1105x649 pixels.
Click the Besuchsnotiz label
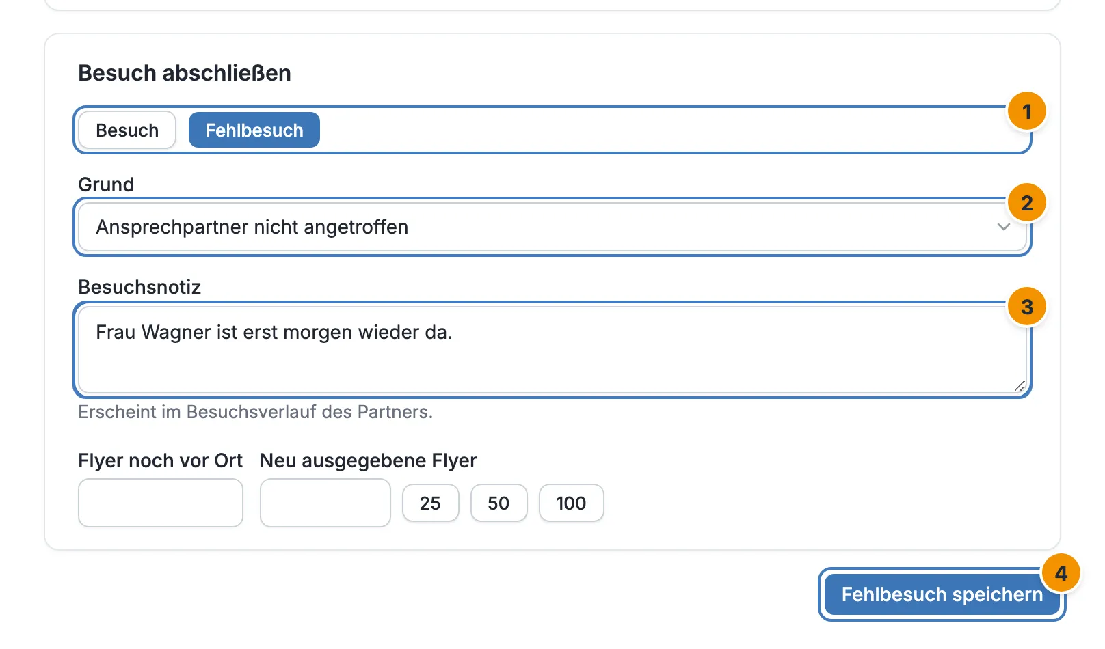pos(139,287)
